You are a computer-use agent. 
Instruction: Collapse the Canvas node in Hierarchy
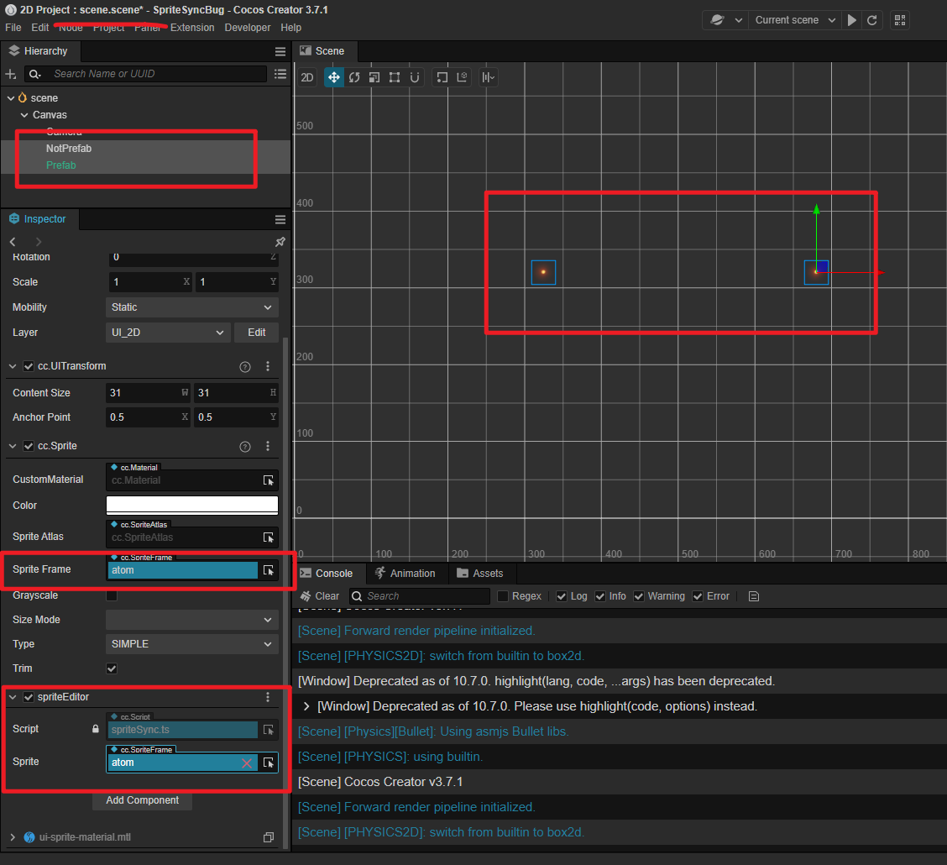(24, 115)
